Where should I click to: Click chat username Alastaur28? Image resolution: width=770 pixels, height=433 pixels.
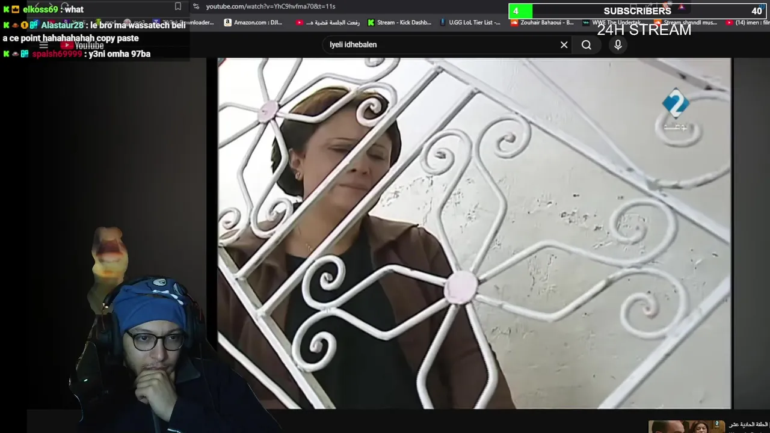[62, 25]
